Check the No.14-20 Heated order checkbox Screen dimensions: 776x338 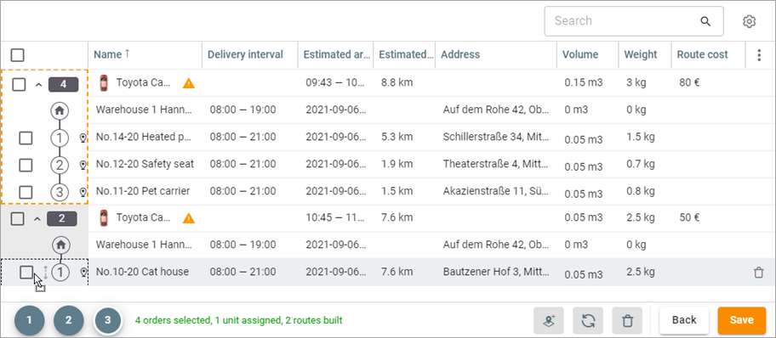coord(26,138)
